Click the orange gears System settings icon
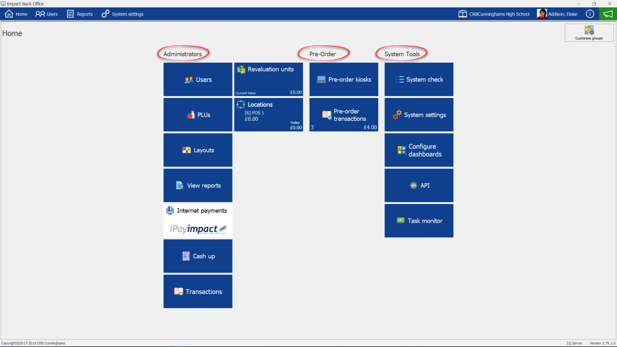Viewport: 617px width, 347px height. [397, 115]
